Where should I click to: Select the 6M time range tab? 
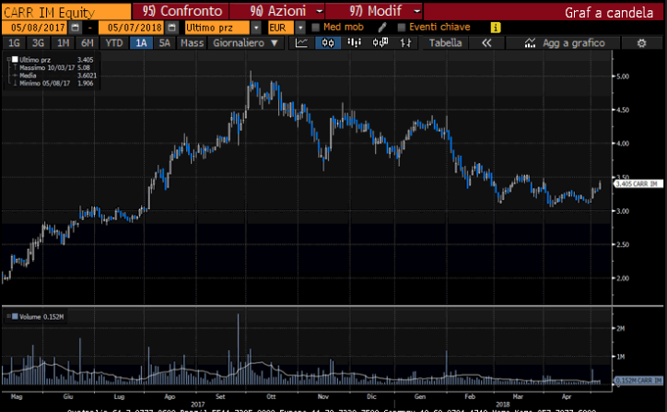88,43
